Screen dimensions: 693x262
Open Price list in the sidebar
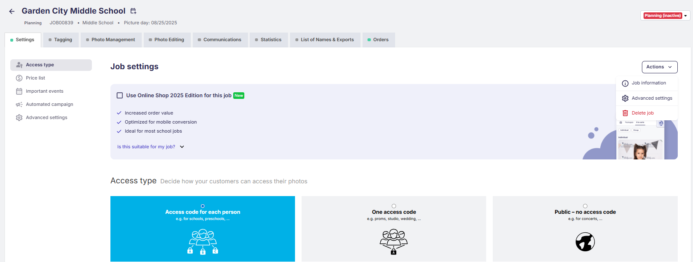51,78
